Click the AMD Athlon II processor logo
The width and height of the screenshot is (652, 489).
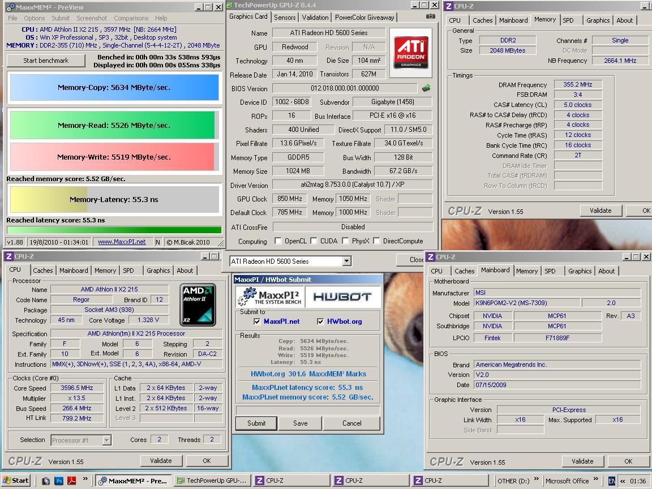(x=198, y=304)
